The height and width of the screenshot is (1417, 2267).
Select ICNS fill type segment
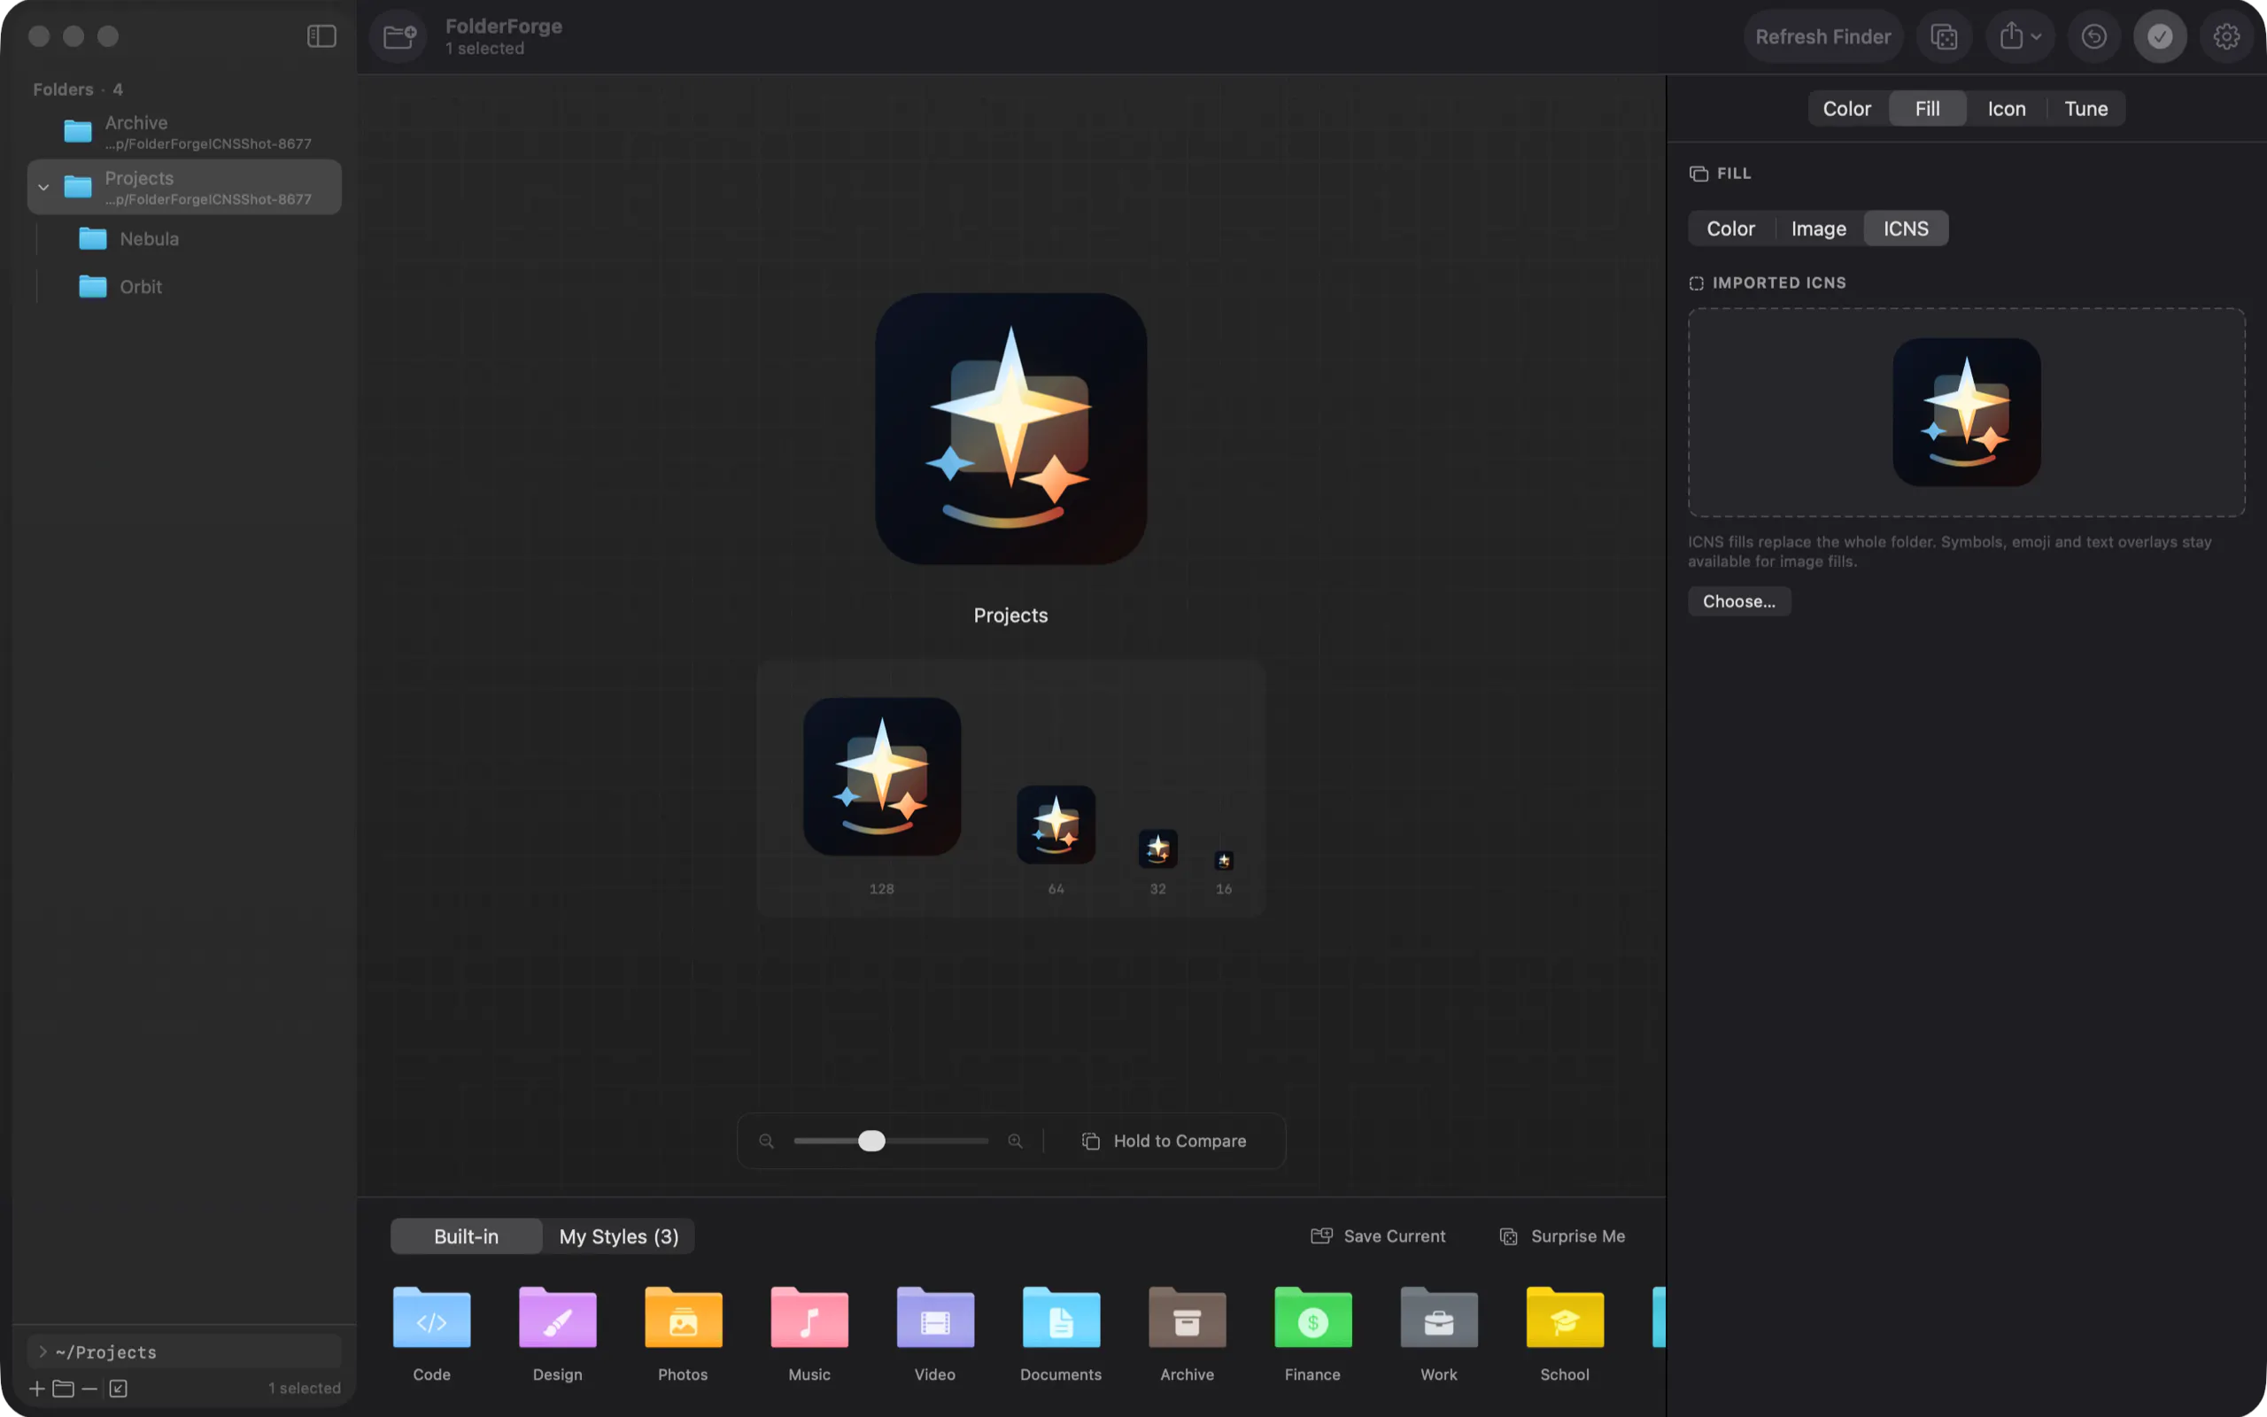click(x=1906, y=228)
